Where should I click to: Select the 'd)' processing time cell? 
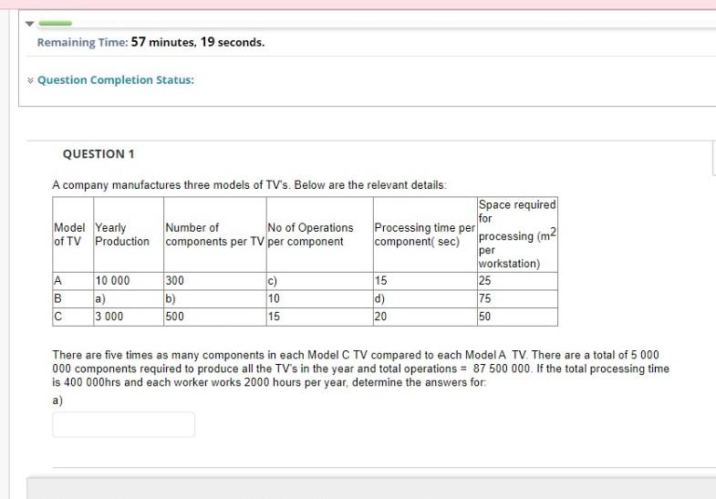coord(425,299)
